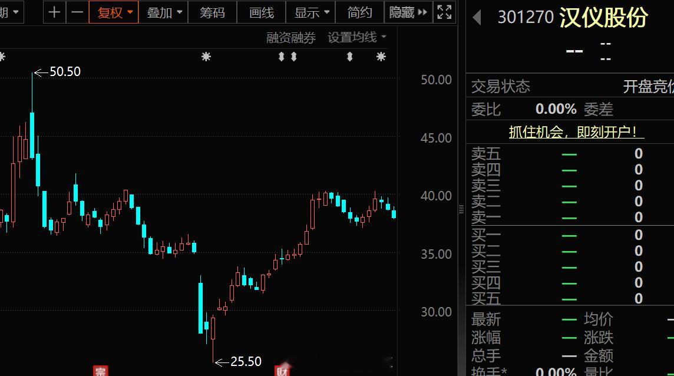
Task: Toggle fullscreen chart view icon
Action: 444,12
